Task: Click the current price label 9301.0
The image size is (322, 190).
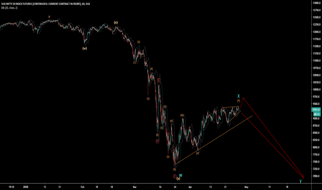Action: (x=316, y=110)
